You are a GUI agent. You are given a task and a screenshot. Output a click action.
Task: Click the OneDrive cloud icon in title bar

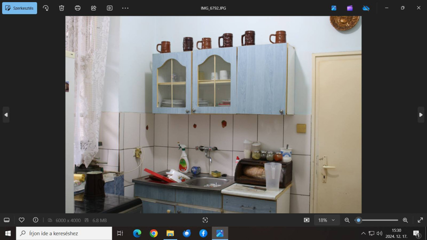(x=366, y=8)
